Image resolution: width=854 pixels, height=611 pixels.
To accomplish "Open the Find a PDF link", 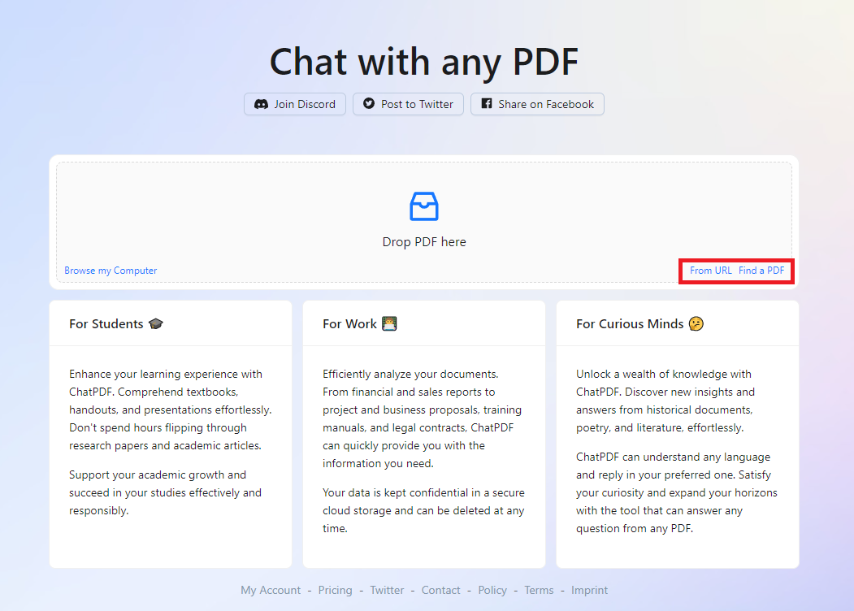I will 761,271.
